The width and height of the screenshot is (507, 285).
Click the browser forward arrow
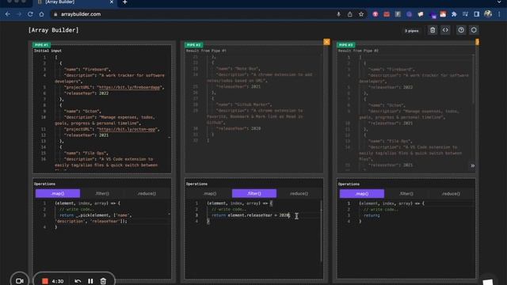tap(19, 14)
